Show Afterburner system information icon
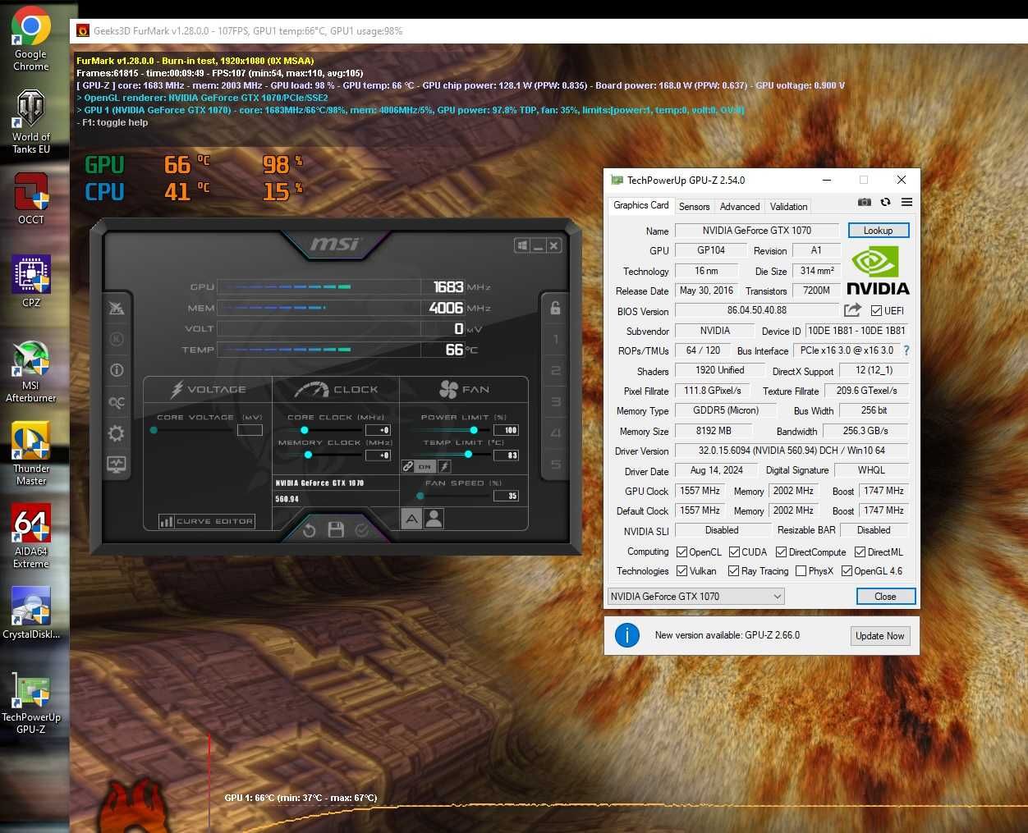Image resolution: width=1028 pixels, height=833 pixels. click(117, 370)
